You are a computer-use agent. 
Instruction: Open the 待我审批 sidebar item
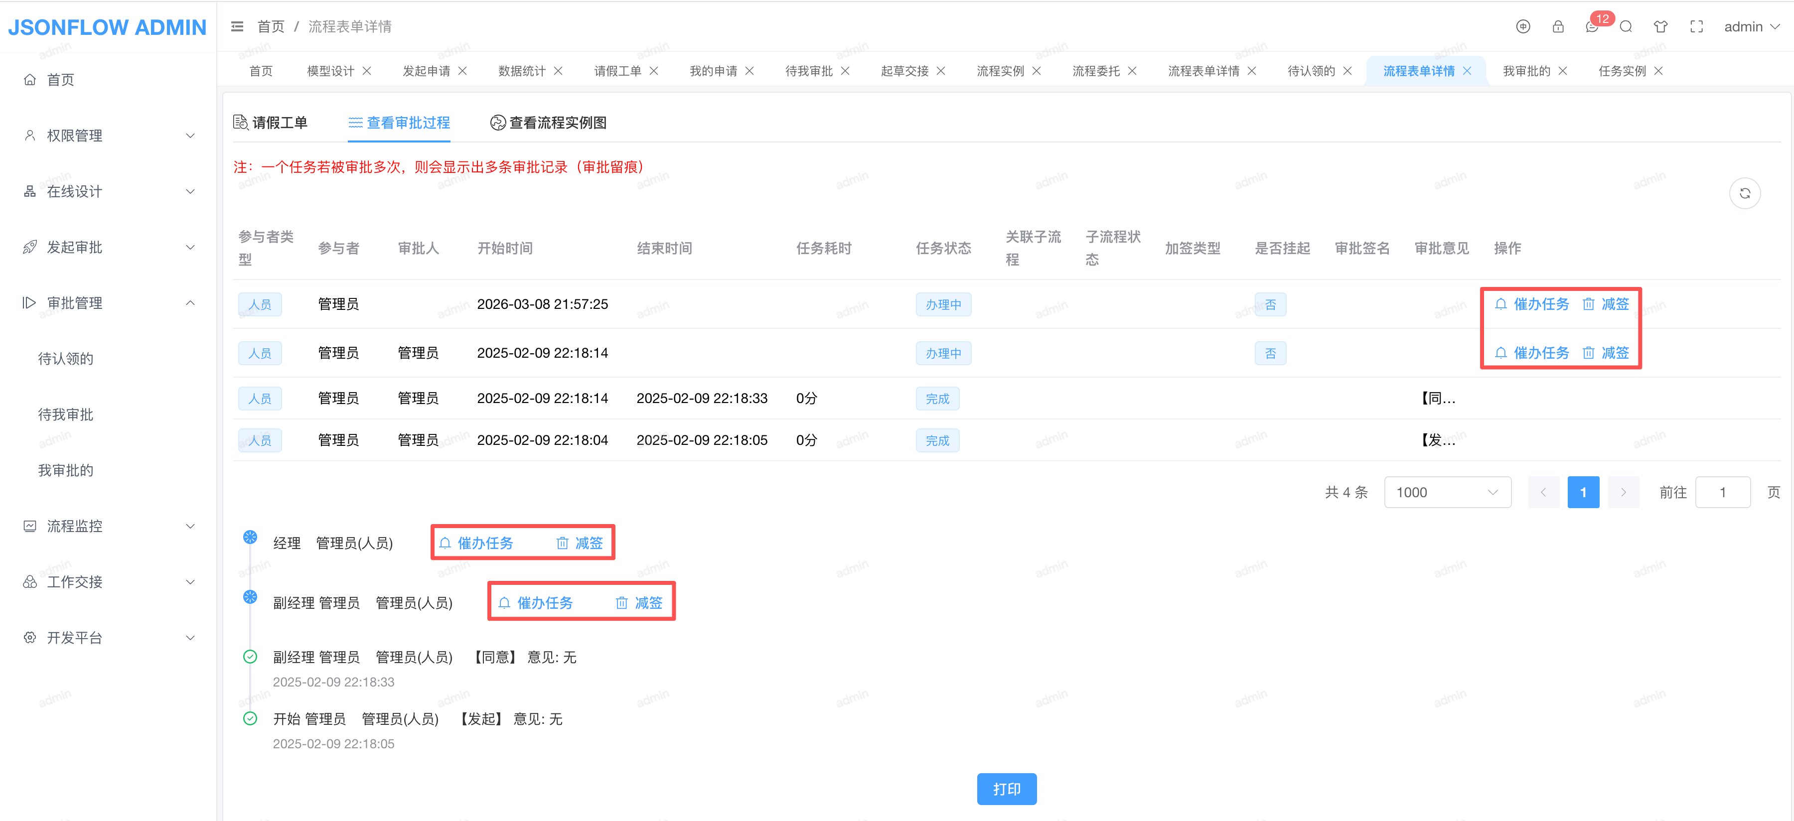point(65,414)
